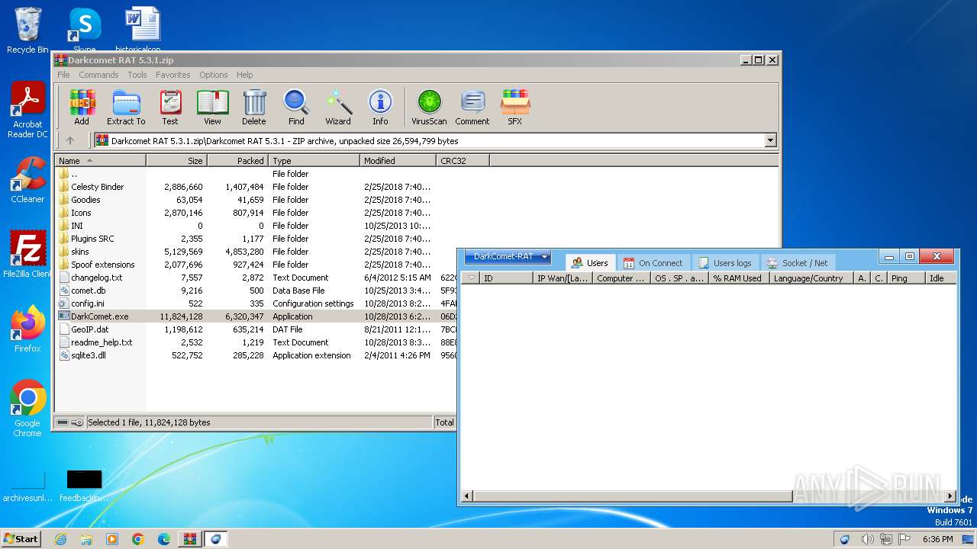Select sqlite3.dll file row
The height and width of the screenshot is (549, 977).
click(88, 355)
